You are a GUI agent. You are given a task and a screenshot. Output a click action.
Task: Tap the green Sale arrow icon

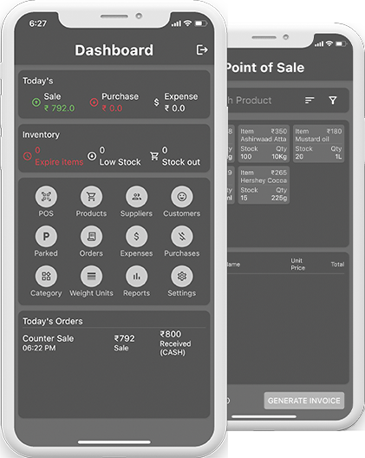point(36,102)
